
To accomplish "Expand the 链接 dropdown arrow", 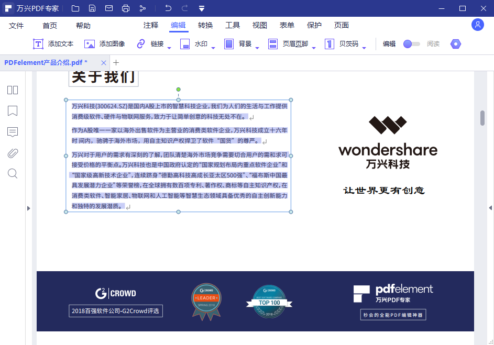I will 169,48.
